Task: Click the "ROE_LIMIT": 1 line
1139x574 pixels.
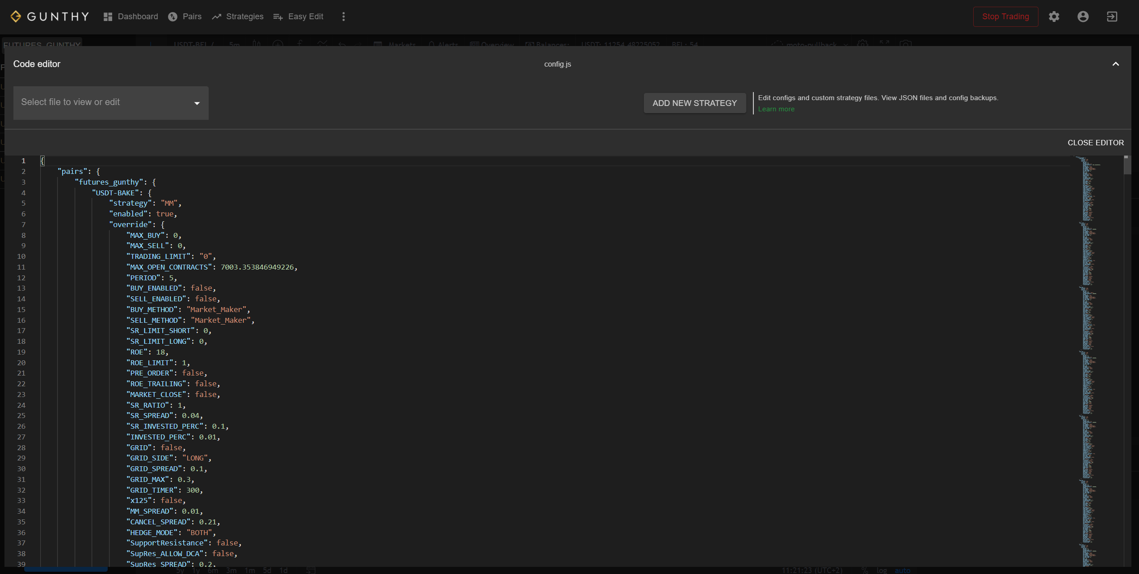Action: (158, 363)
